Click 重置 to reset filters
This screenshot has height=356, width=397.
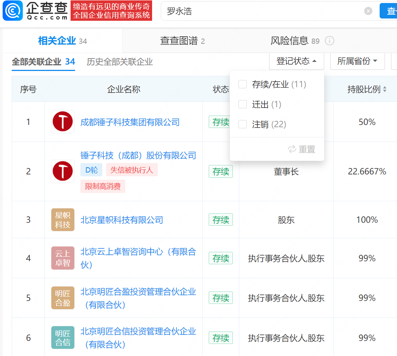(302, 149)
